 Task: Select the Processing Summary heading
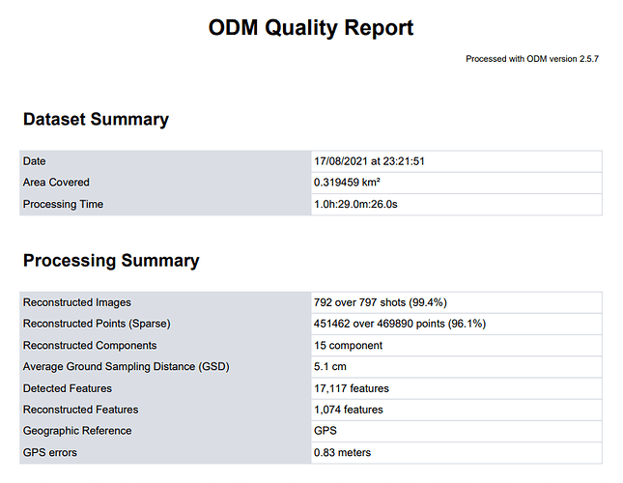[111, 261]
